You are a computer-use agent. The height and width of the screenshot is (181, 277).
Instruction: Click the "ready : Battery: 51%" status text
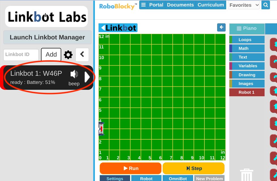click(x=33, y=82)
